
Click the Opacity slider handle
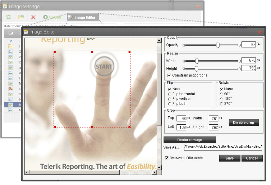tap(218, 45)
